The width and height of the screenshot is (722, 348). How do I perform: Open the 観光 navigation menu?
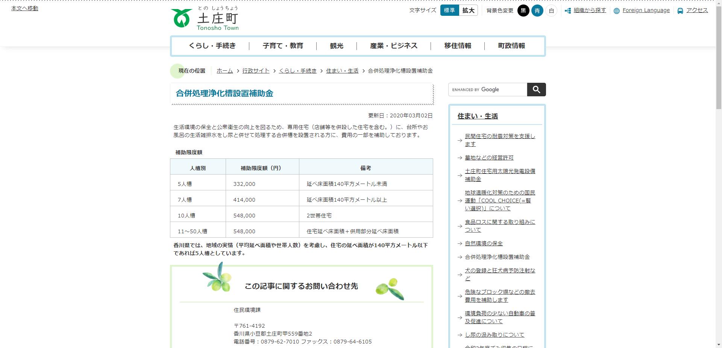[x=336, y=46]
